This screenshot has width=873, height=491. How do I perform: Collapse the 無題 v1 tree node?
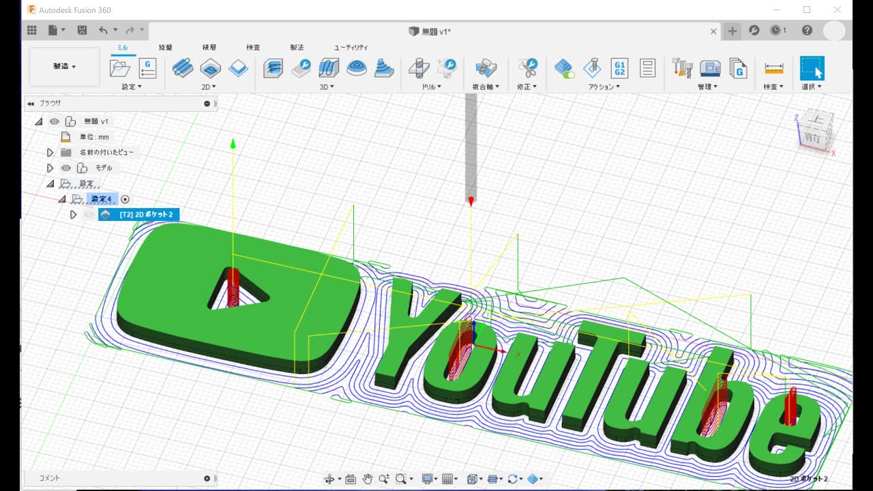[38, 121]
